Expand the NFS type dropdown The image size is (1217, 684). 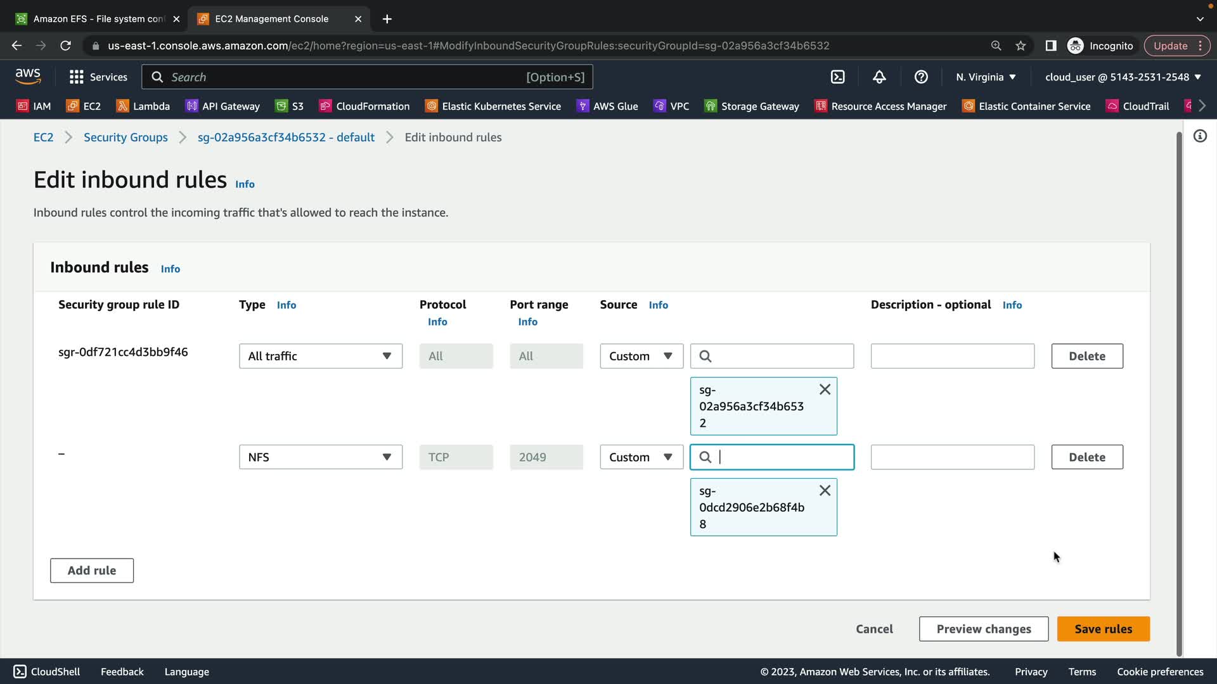pos(320,457)
